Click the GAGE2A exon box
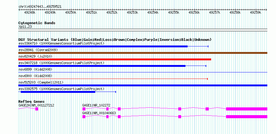The width and height of the screenshot is (276, 134). coord(37,109)
